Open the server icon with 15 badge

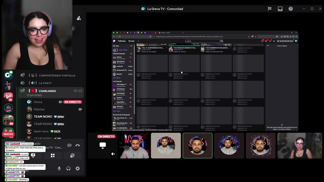8,97
